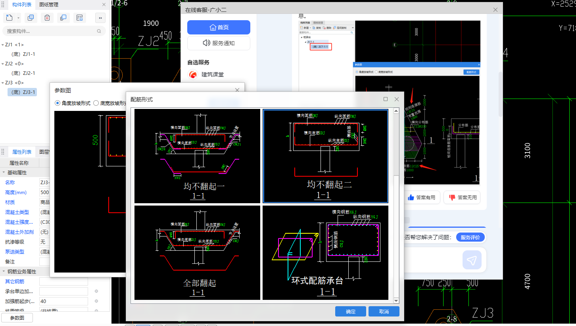Select 角度放坡形式 radio button
The width and height of the screenshot is (576, 326).
[57, 103]
